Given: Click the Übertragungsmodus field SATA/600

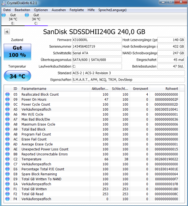Looking at the screenshot, I should [x=97, y=60].
